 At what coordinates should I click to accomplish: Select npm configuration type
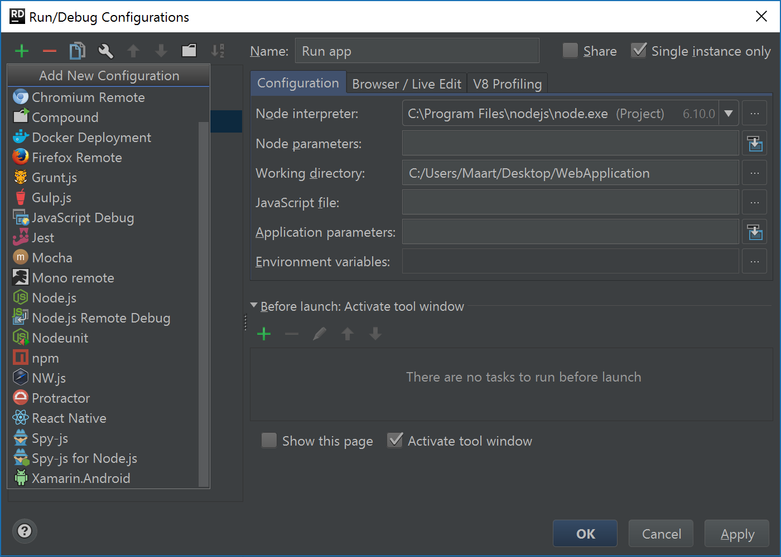click(x=103, y=358)
